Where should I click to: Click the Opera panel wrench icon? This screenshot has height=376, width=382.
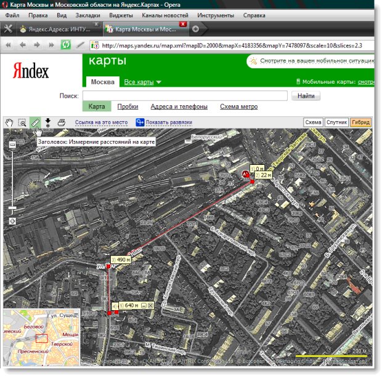[x=8, y=29]
